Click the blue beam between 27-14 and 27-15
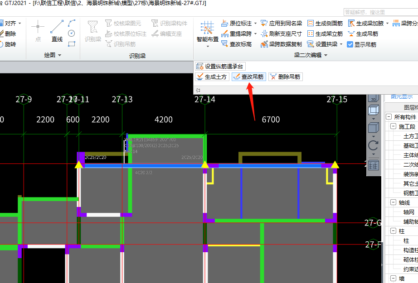Image resolution: width=418 pixels, height=283 pixels. 270,166
